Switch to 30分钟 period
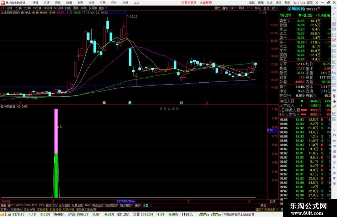Viewport: 337px width, 217px height. pos(48,8)
